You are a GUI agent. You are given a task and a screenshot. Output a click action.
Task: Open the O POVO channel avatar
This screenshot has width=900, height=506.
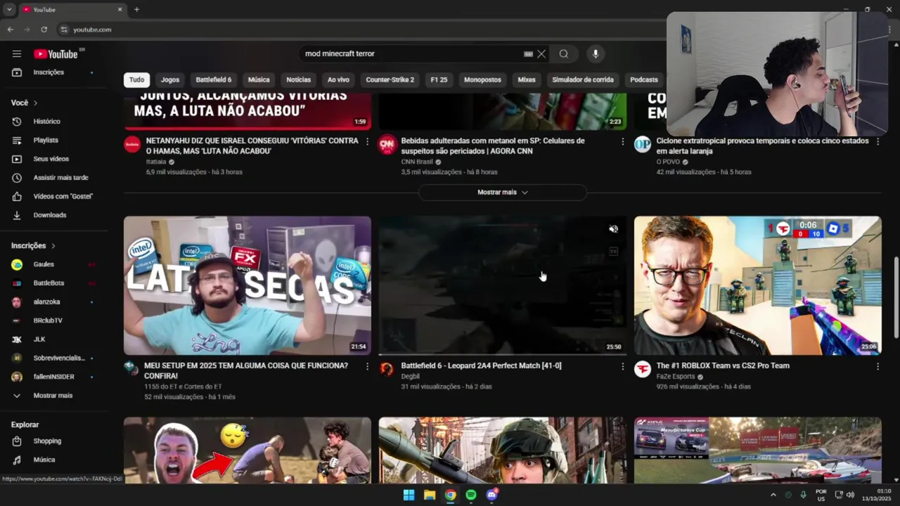point(643,144)
